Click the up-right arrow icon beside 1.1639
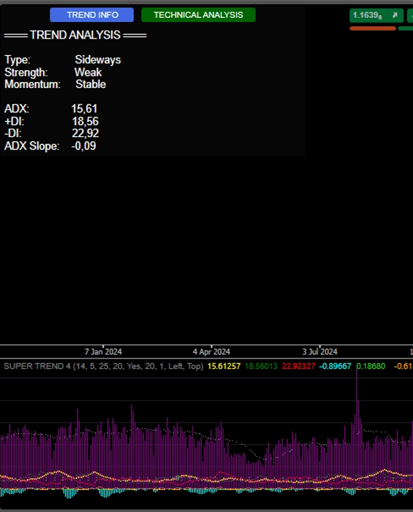The height and width of the screenshot is (512, 413). (x=395, y=15)
